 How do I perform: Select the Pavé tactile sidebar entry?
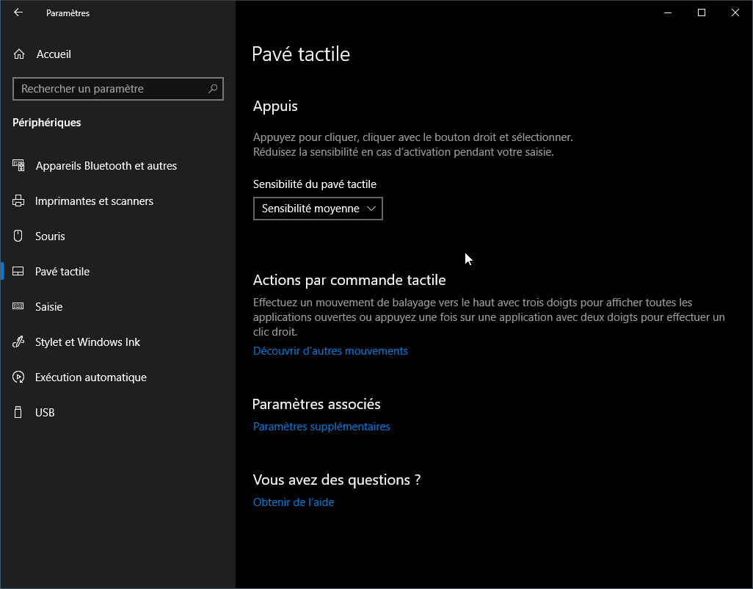[x=62, y=272]
